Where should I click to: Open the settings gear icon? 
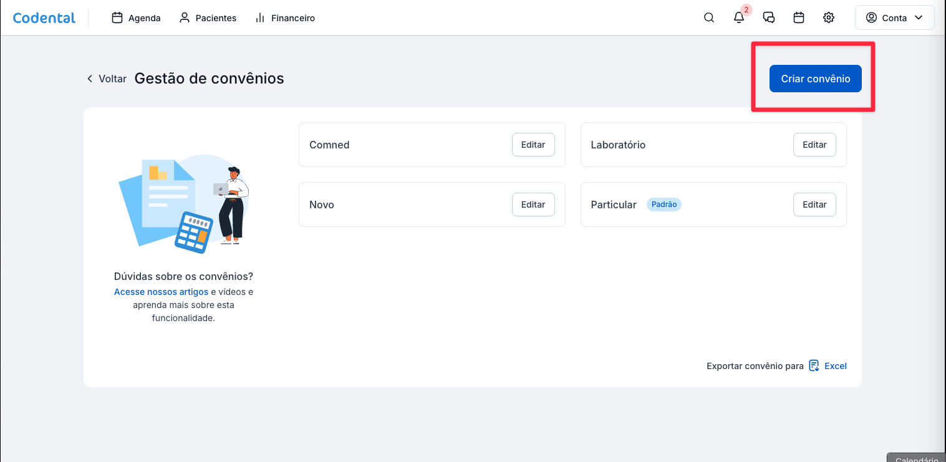tap(829, 18)
